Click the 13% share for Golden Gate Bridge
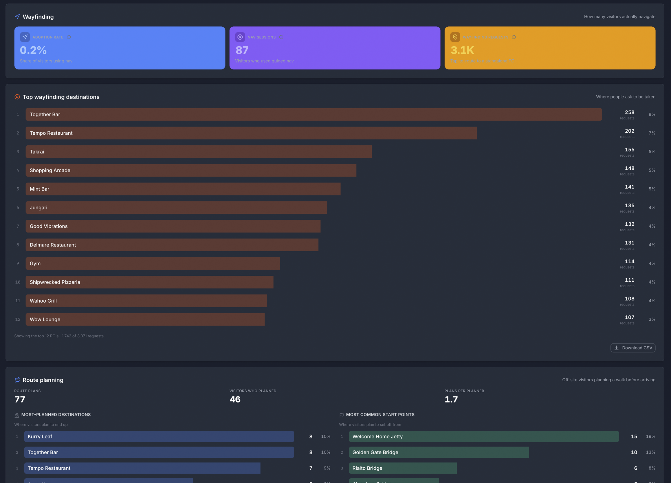 (650, 452)
